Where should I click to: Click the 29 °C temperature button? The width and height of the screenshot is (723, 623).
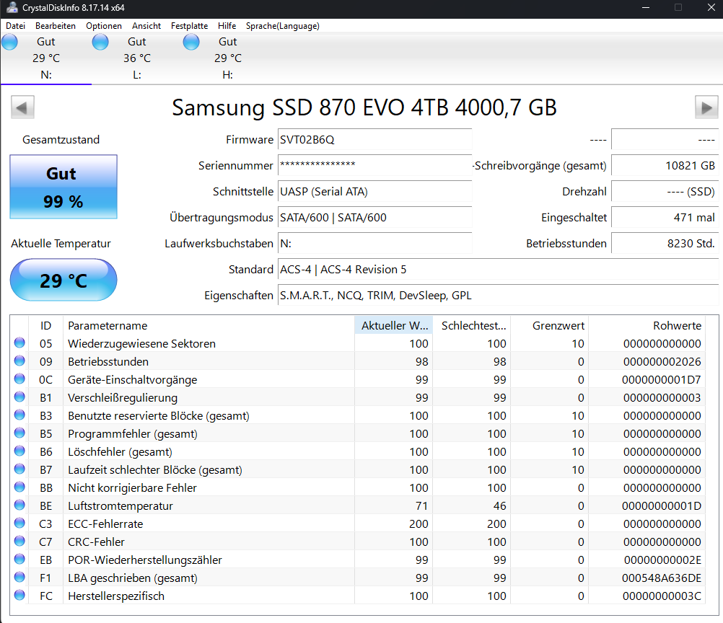point(63,280)
